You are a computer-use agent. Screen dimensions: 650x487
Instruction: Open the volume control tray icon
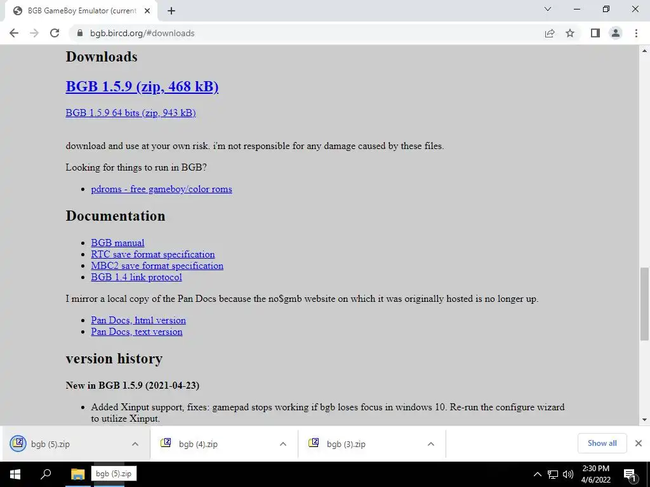(x=568, y=474)
